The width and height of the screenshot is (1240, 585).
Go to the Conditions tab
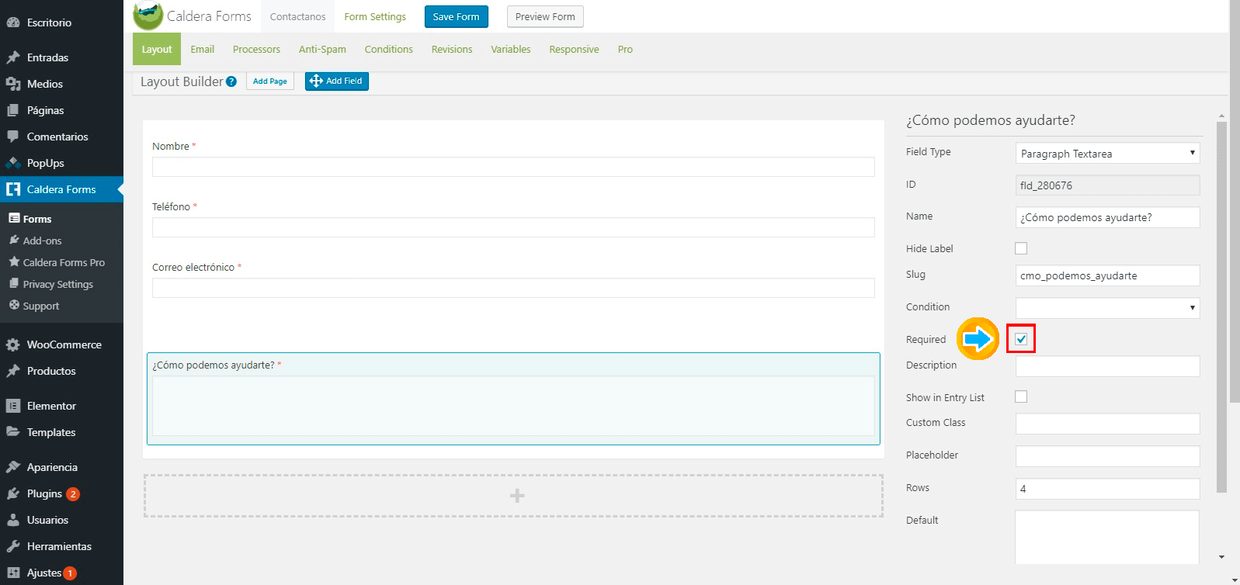388,49
